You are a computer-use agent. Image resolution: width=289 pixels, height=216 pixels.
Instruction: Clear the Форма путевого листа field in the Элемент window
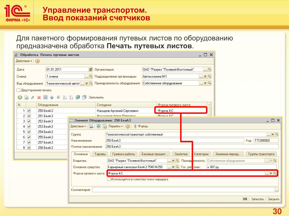click(x=271, y=173)
